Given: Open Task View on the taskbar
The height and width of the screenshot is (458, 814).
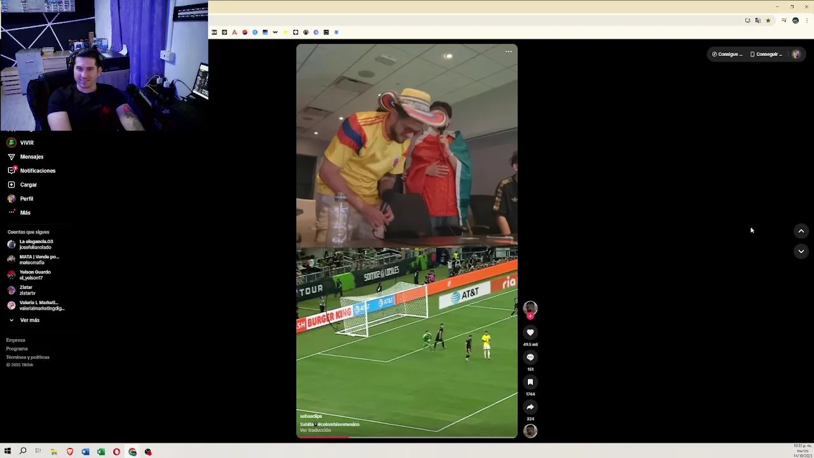Looking at the screenshot, I should tap(38, 452).
